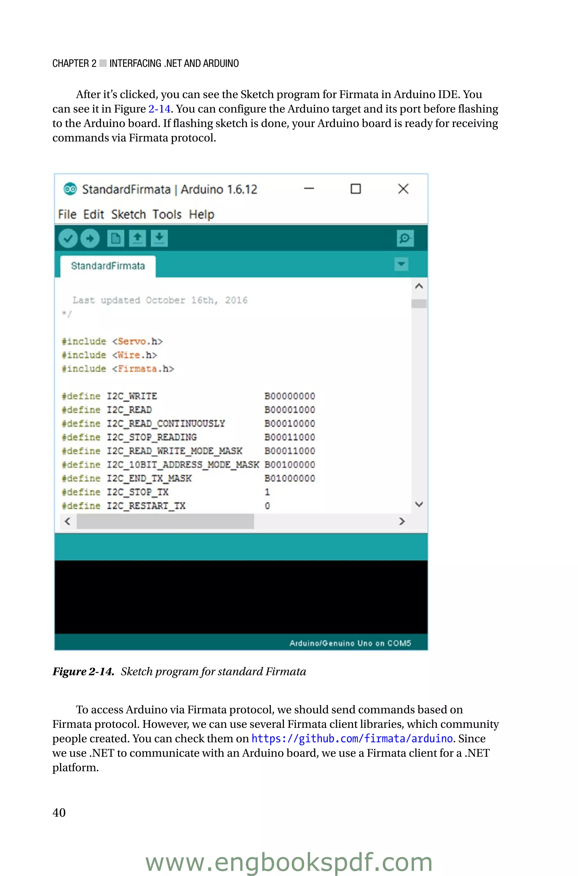Click the I2C_RESTART_TX define name
Image resolution: width=578 pixels, height=876 pixels.
(x=146, y=506)
